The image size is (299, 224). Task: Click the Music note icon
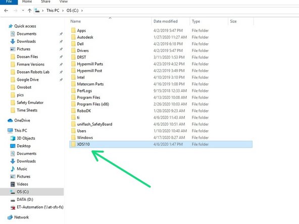pyautogui.click(x=13, y=169)
